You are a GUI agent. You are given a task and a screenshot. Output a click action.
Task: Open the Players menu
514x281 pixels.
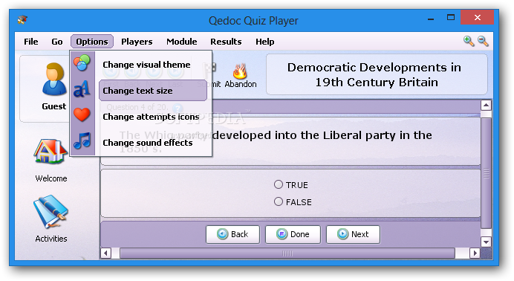[137, 42]
